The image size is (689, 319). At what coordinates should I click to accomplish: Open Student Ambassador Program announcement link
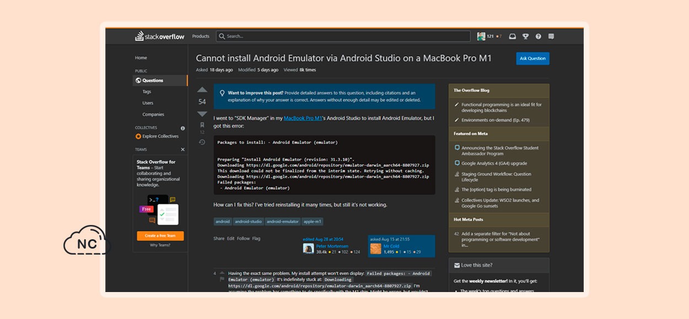click(x=500, y=151)
